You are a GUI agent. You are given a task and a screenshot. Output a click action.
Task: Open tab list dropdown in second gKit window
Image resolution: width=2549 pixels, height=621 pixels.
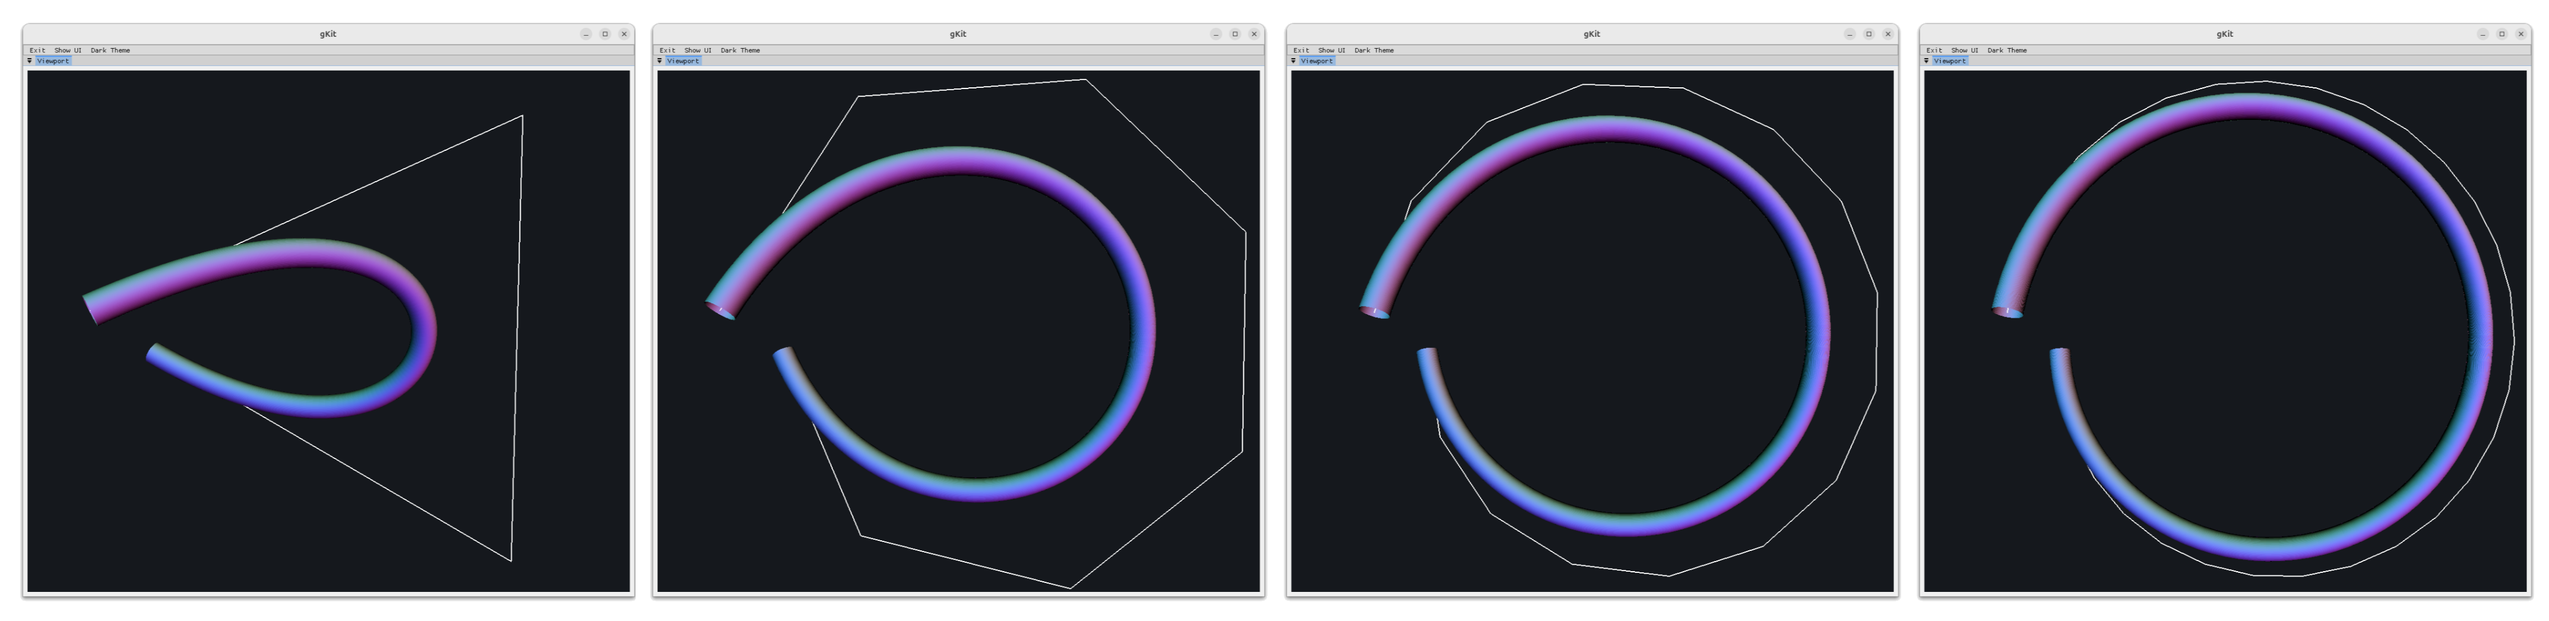point(660,61)
